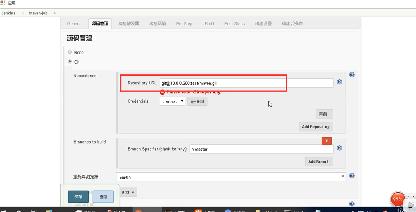Click the red 95% floating widget
The image size is (416, 212).
tap(398, 199)
